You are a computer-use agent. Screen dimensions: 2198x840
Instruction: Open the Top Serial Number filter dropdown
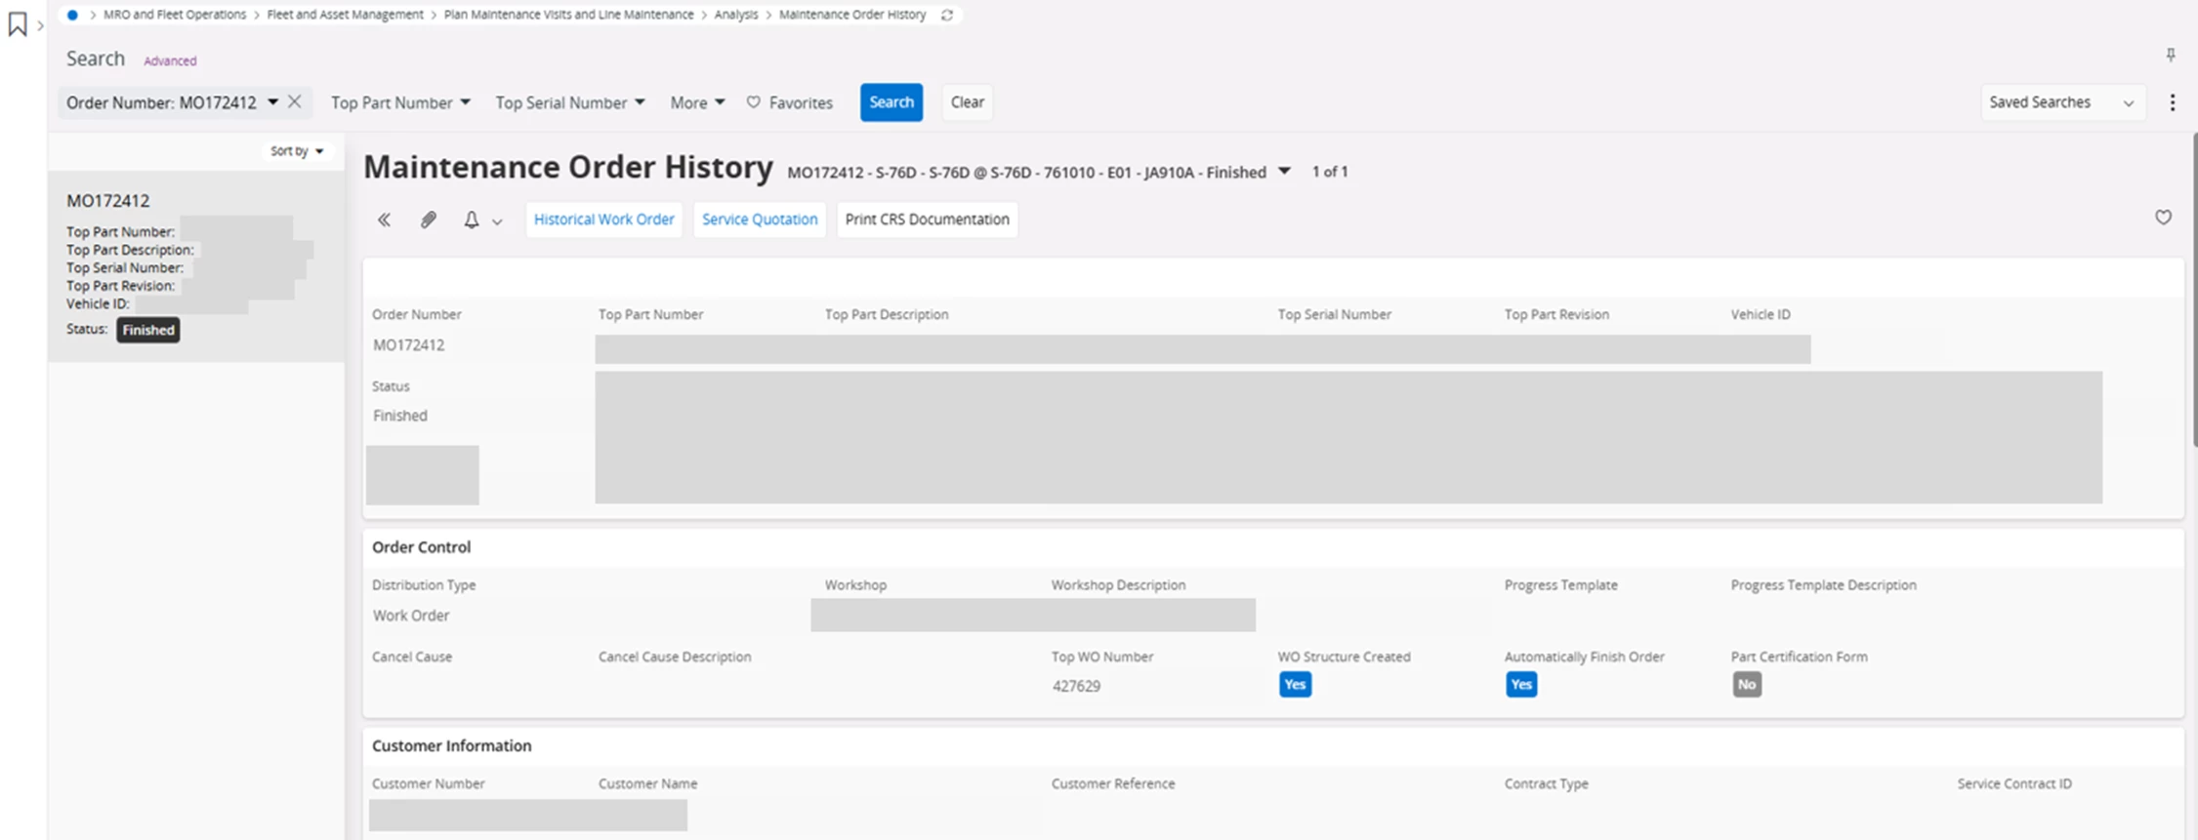point(569,102)
